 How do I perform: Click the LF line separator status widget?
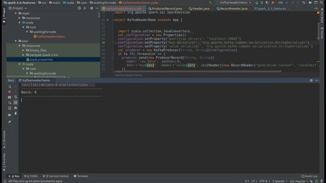pyautogui.click(x=254, y=181)
